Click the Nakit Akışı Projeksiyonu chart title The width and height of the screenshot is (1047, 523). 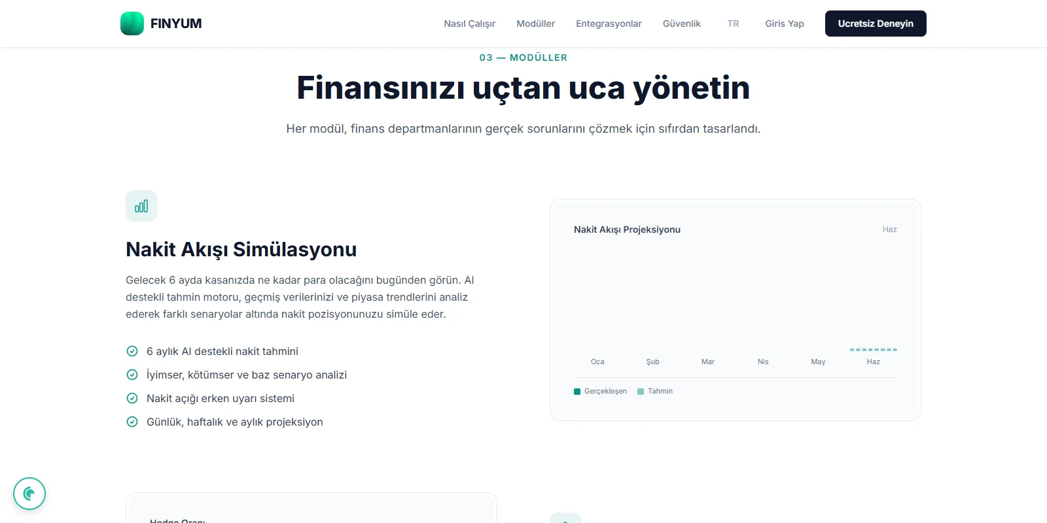[627, 229]
